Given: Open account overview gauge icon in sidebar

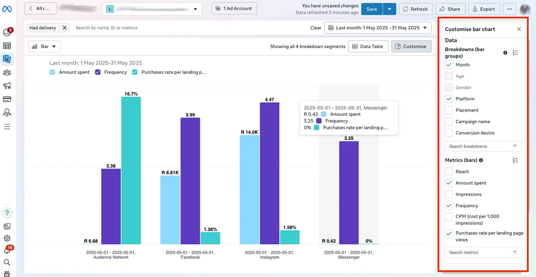Looking at the screenshot, I should 7,32.
